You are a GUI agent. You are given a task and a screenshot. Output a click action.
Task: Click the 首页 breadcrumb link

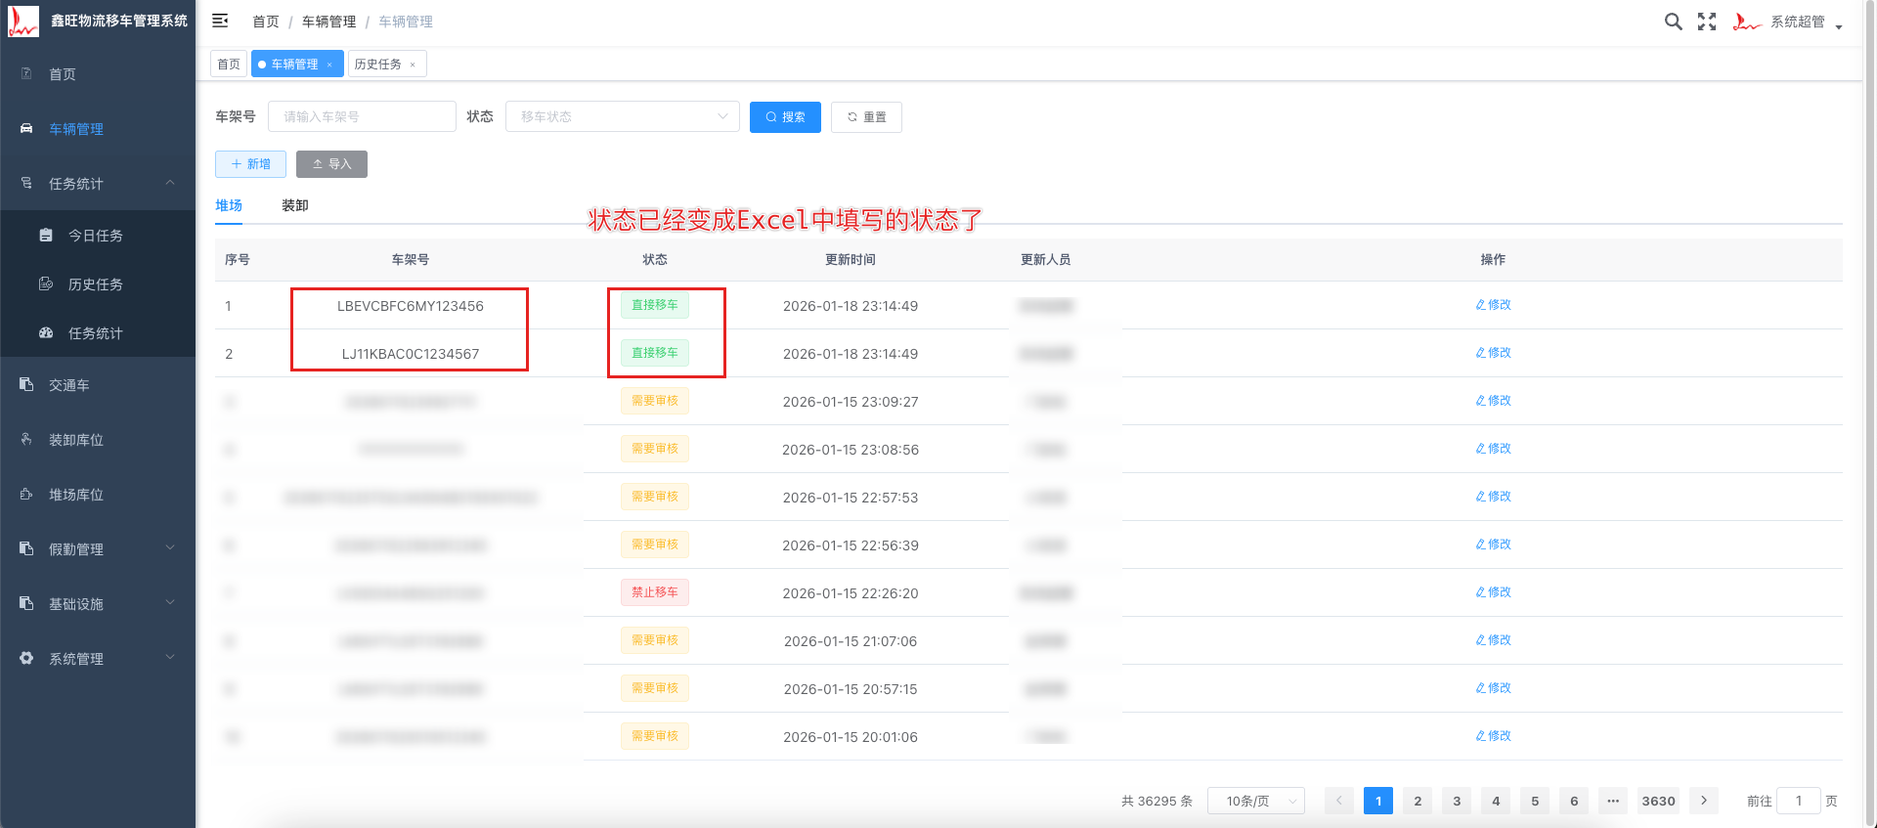click(x=265, y=22)
